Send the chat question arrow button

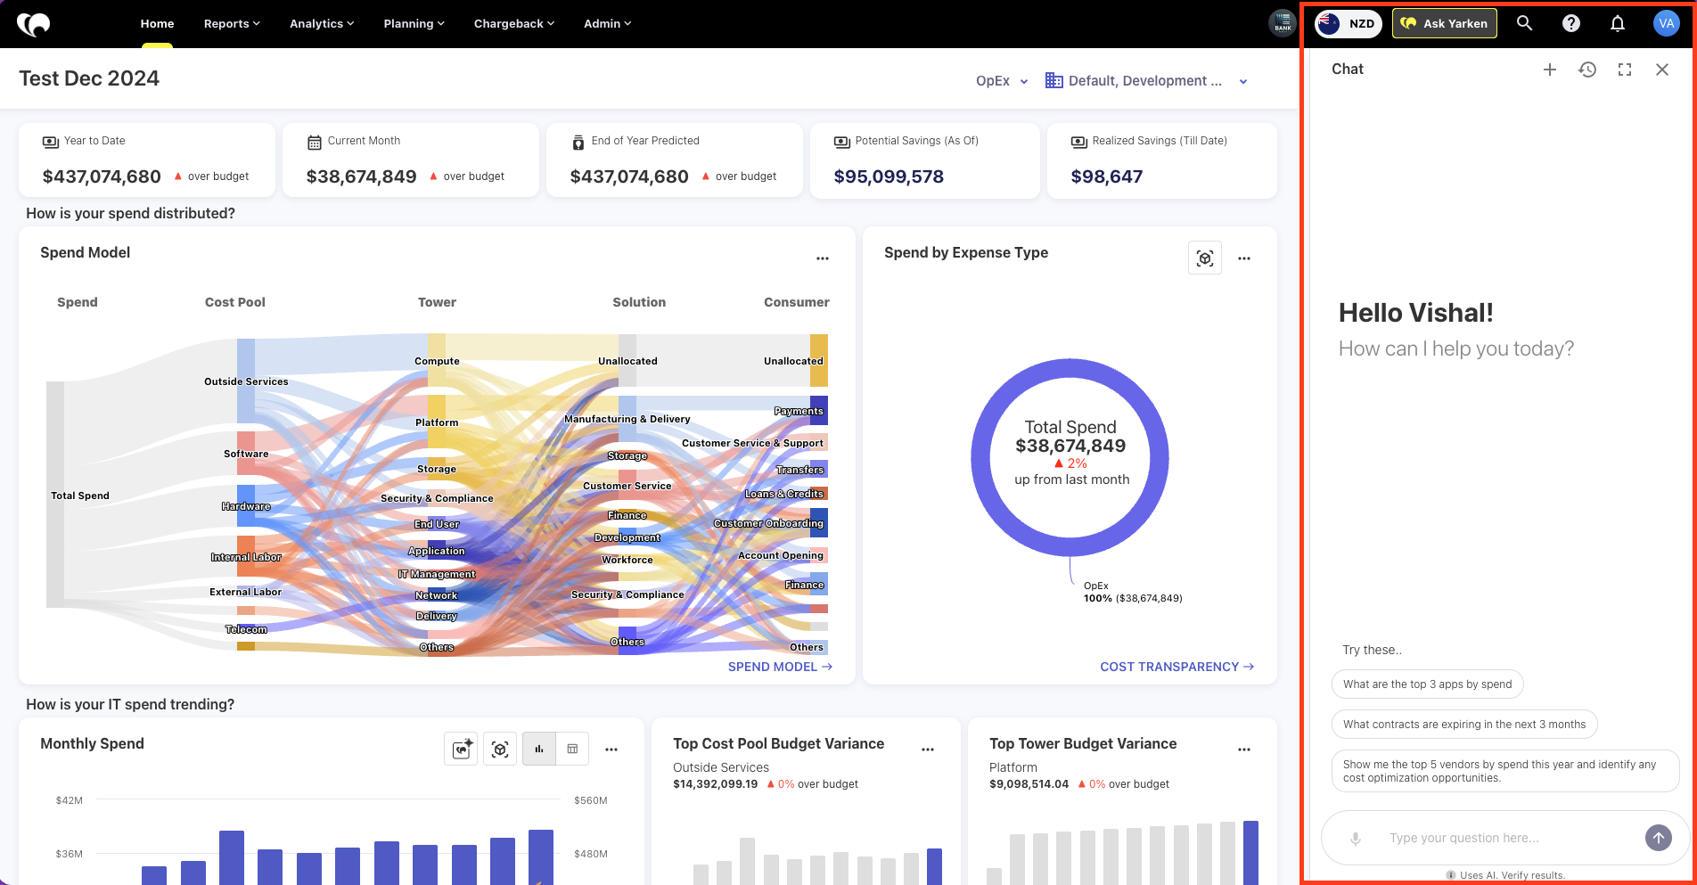(1658, 838)
